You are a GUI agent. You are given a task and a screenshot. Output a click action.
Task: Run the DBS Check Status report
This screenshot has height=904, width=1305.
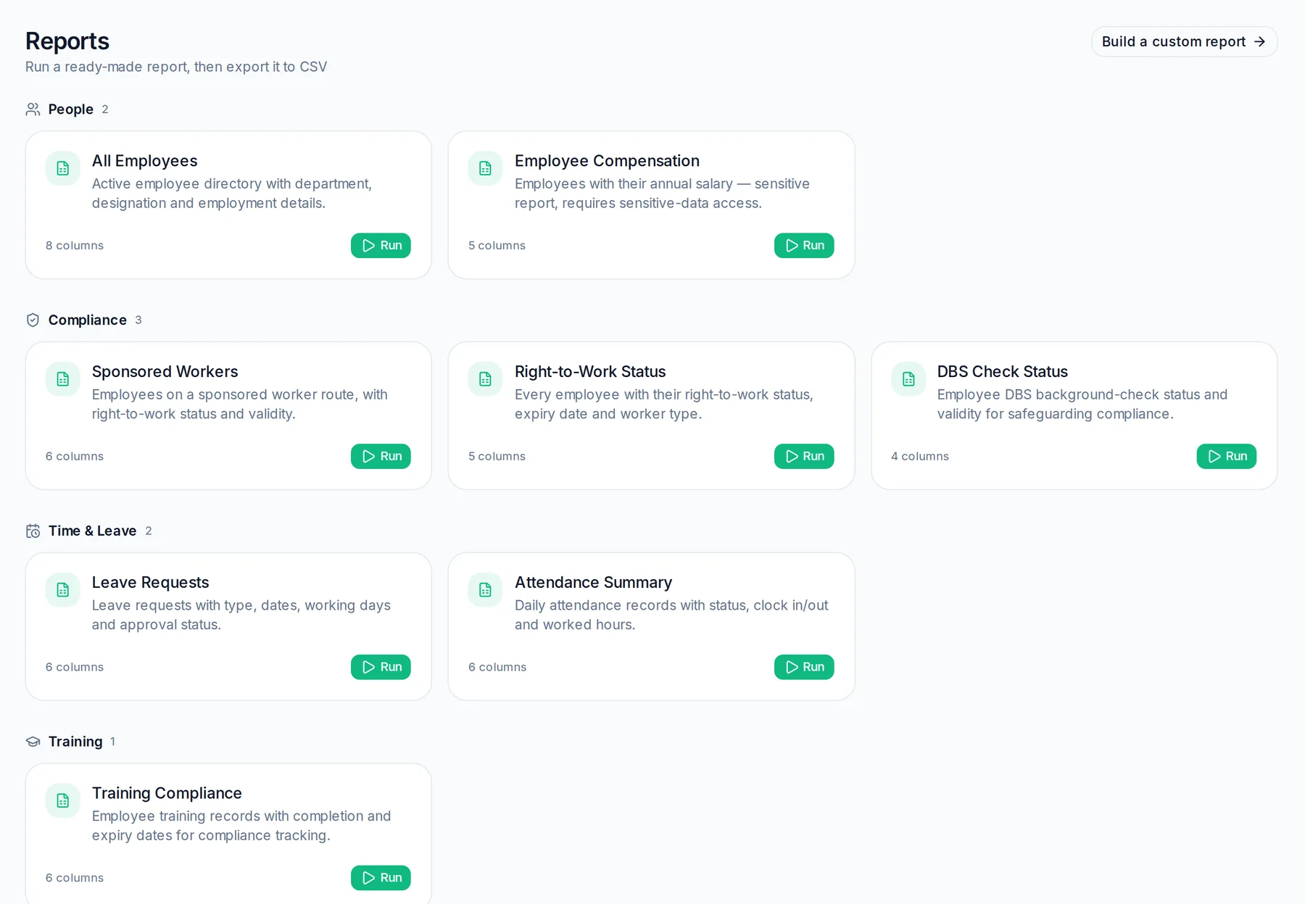click(x=1227, y=456)
